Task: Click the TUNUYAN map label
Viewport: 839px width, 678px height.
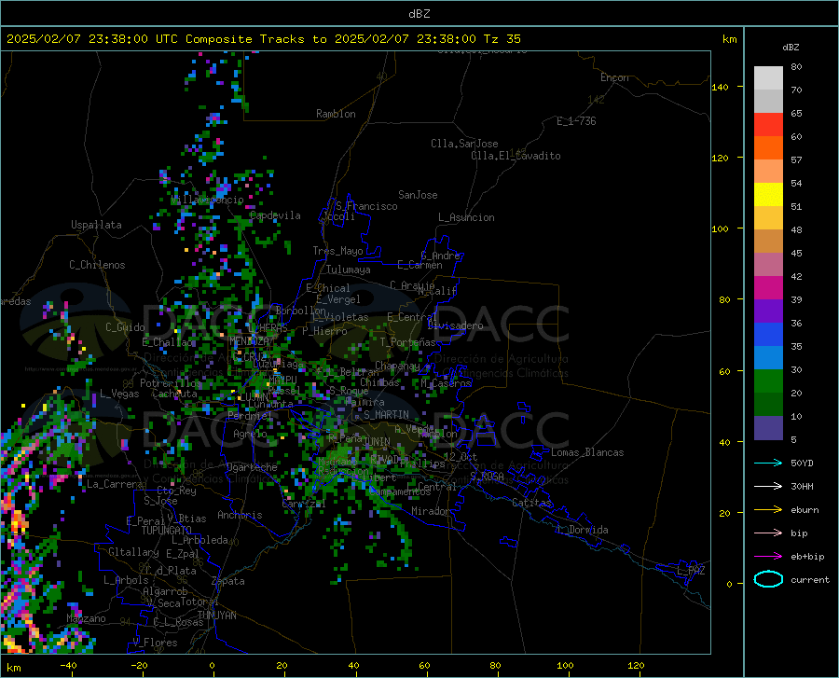Action: (x=216, y=616)
